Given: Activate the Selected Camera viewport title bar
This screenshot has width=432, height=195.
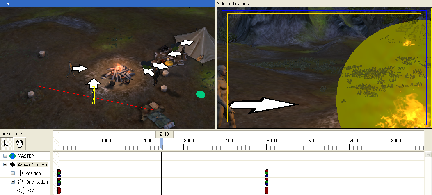Looking at the screenshot, I should [323, 3].
